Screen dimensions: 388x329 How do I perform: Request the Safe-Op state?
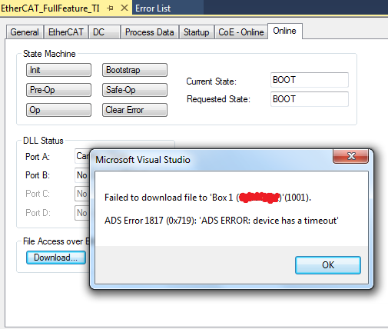pyautogui.click(x=134, y=90)
